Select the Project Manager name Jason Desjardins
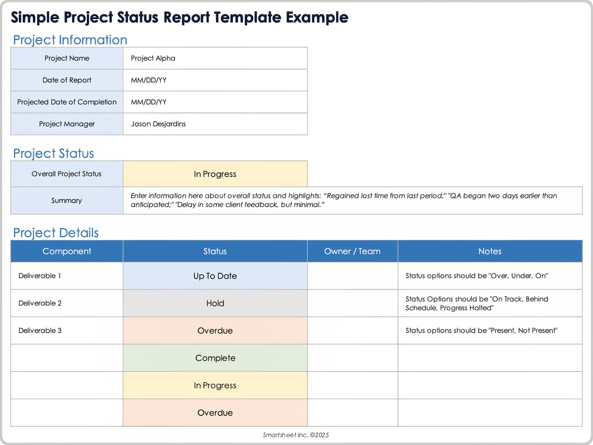This screenshot has height=445, width=593. [x=158, y=124]
